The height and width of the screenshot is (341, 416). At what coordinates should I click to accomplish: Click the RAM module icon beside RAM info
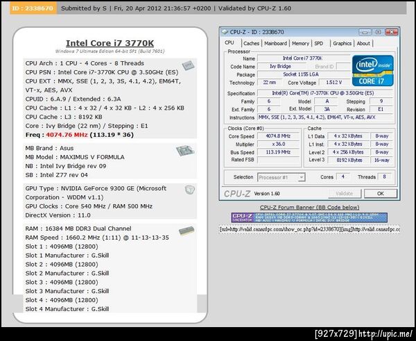(187, 231)
